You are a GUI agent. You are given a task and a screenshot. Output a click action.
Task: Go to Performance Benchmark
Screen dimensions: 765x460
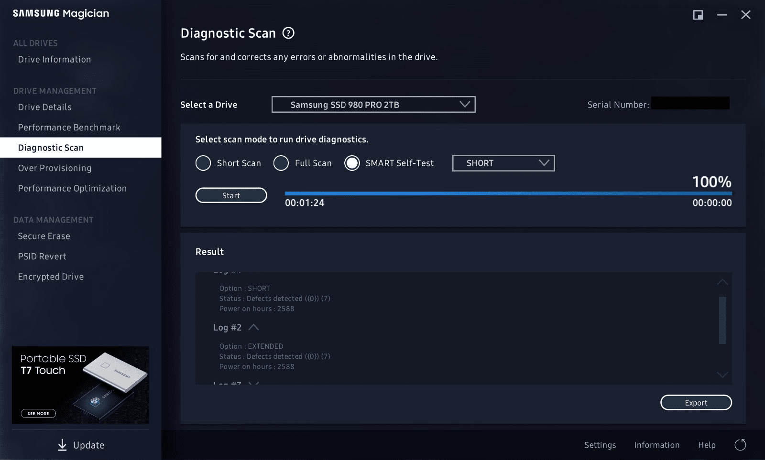tap(69, 128)
